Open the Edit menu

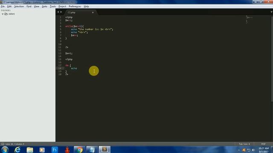click(x=9, y=6)
